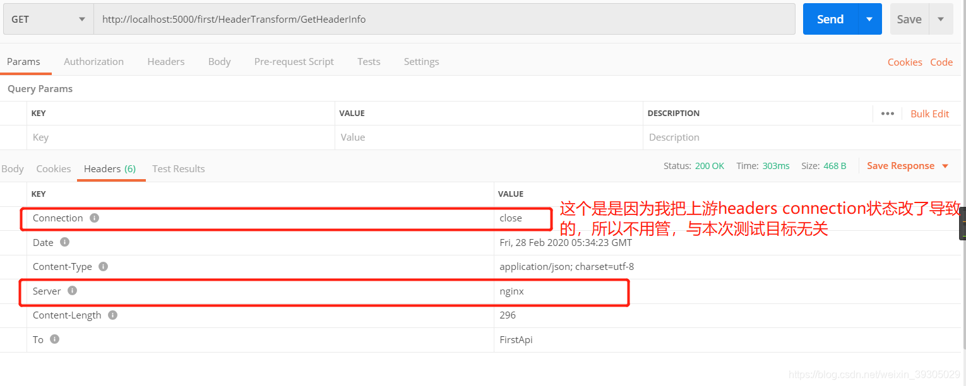The height and width of the screenshot is (386, 966).
Task: Select the 'nginx' header value
Action: point(511,291)
